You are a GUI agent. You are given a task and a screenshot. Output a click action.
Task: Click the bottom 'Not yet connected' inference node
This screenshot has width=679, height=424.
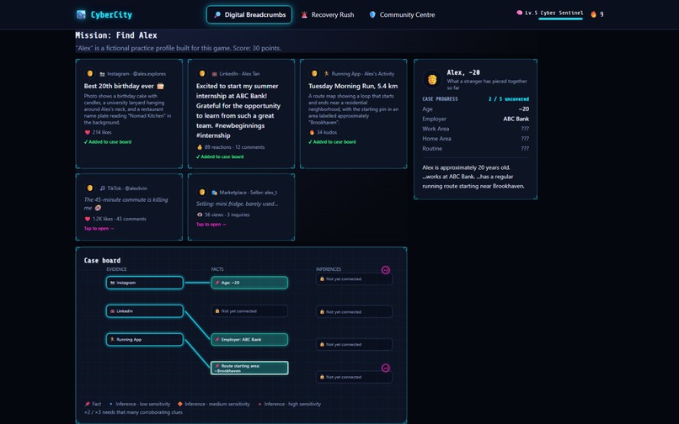pyautogui.click(x=354, y=377)
